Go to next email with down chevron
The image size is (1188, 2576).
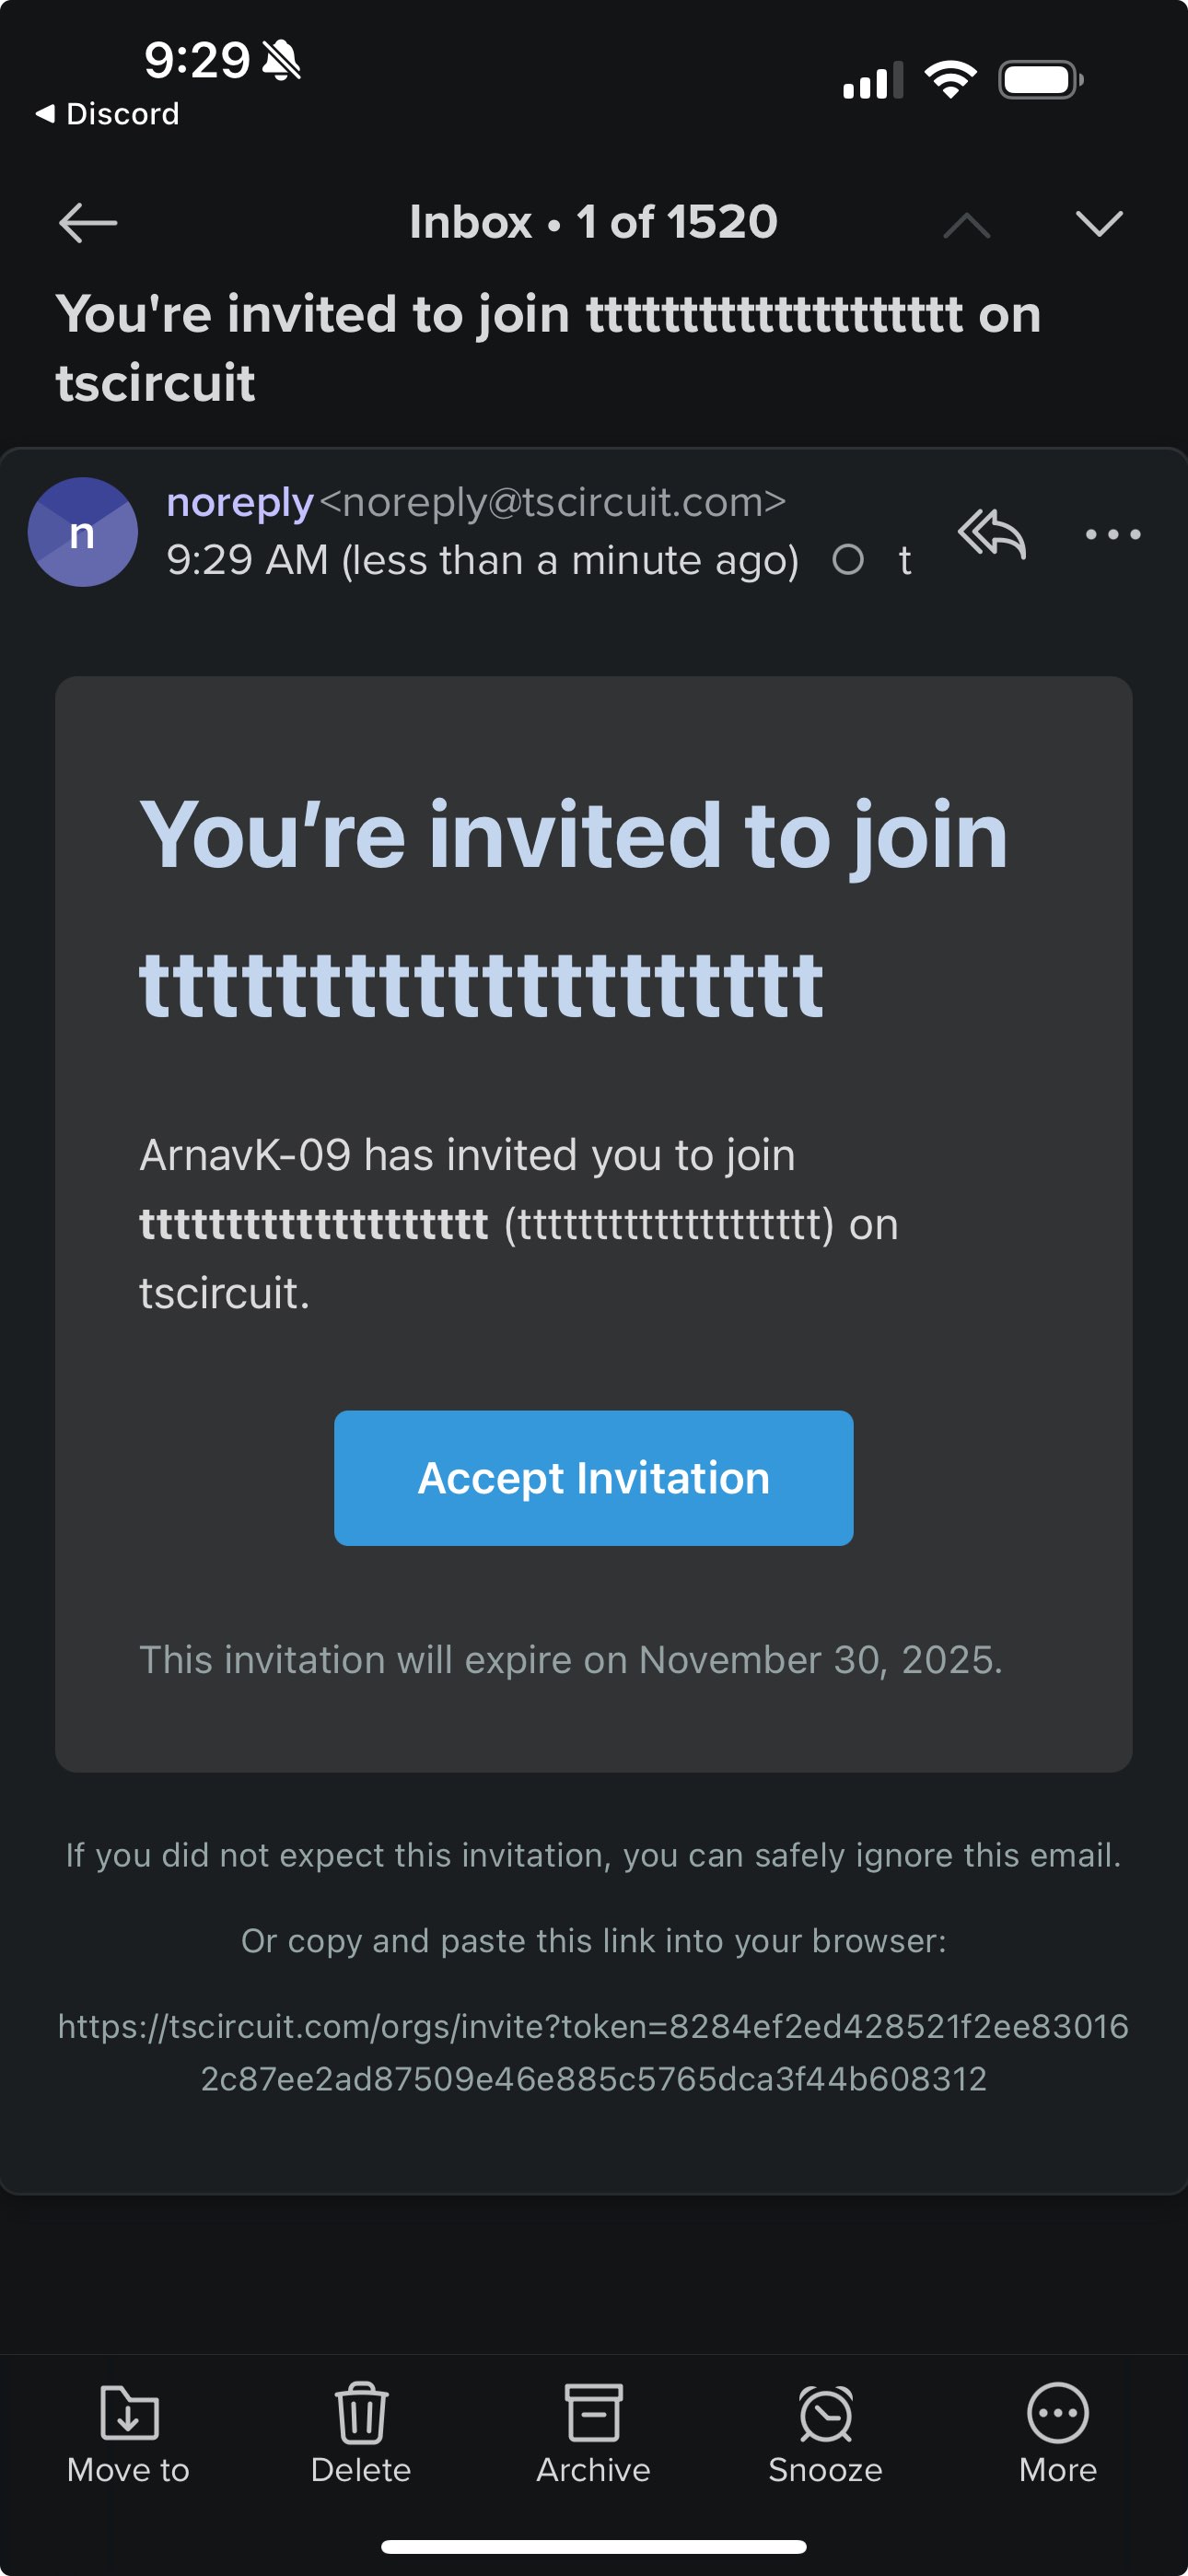coord(1099,223)
